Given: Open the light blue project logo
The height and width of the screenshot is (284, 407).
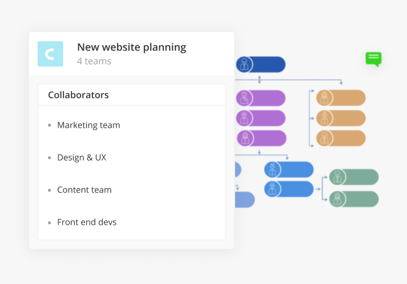Looking at the screenshot, I should click(x=50, y=54).
